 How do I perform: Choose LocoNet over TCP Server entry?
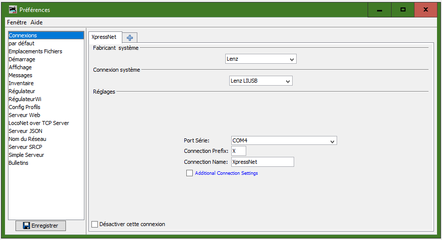tap(46, 123)
